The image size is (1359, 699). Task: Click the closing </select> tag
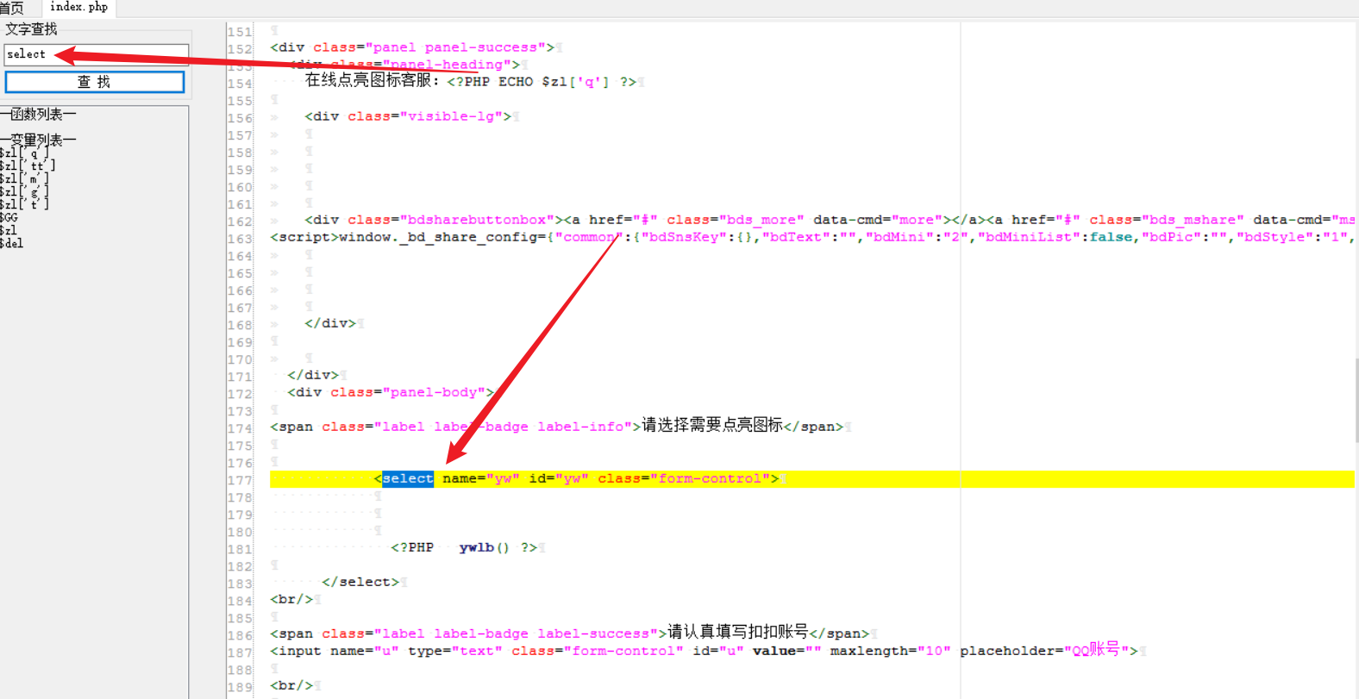coord(360,582)
